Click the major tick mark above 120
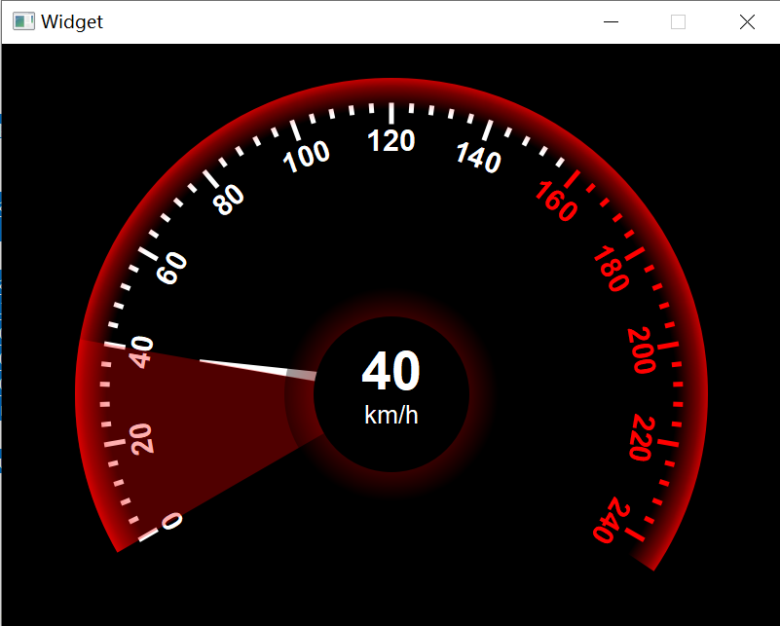The width and height of the screenshot is (780, 626). (391, 113)
